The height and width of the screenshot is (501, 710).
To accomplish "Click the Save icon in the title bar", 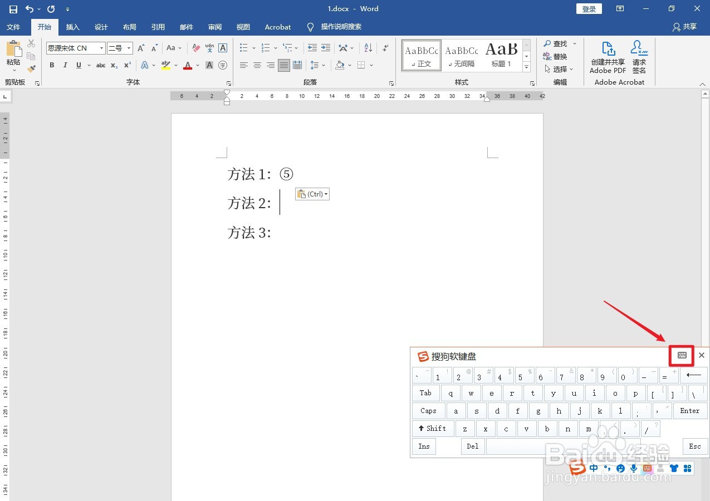I will click(13, 9).
